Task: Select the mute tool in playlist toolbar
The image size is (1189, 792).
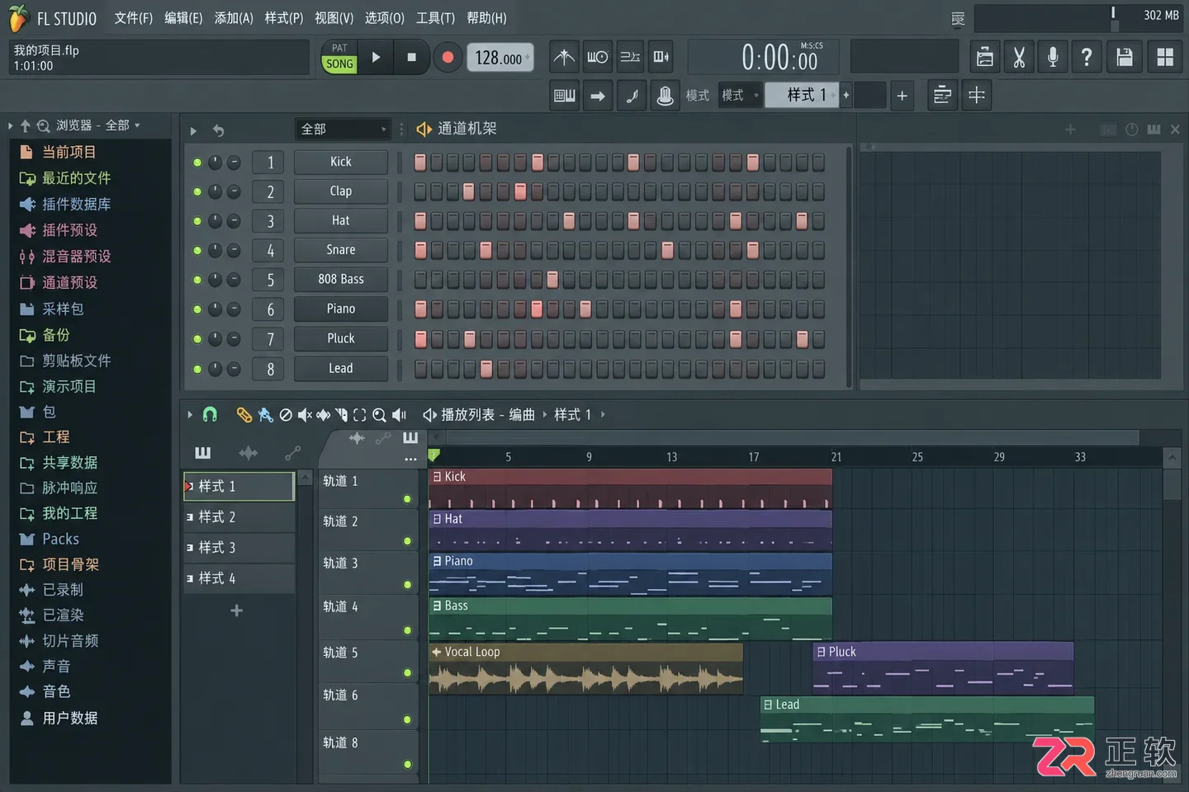Action: point(305,415)
